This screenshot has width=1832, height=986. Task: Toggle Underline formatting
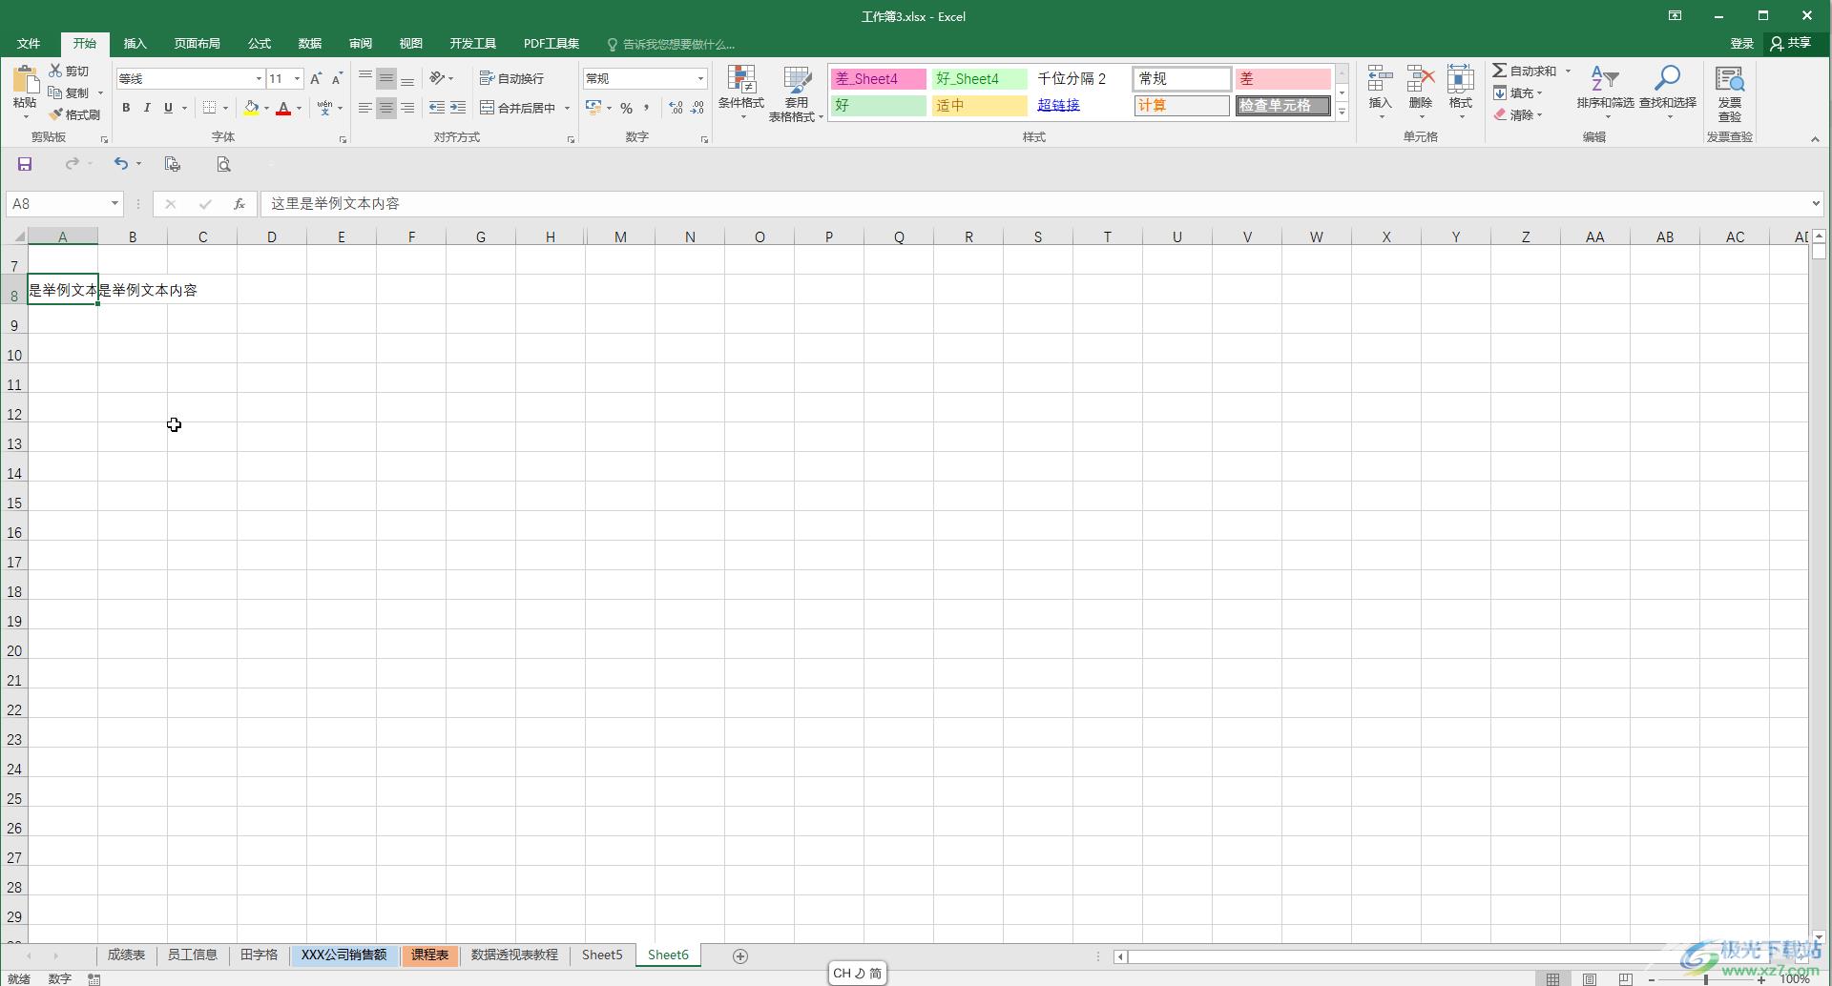pyautogui.click(x=168, y=108)
